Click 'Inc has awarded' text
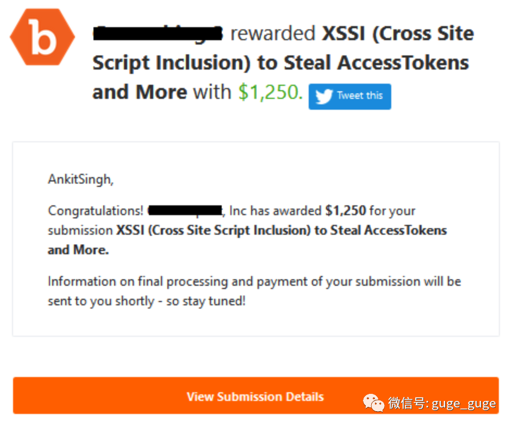The width and height of the screenshot is (513, 427). [x=276, y=211]
